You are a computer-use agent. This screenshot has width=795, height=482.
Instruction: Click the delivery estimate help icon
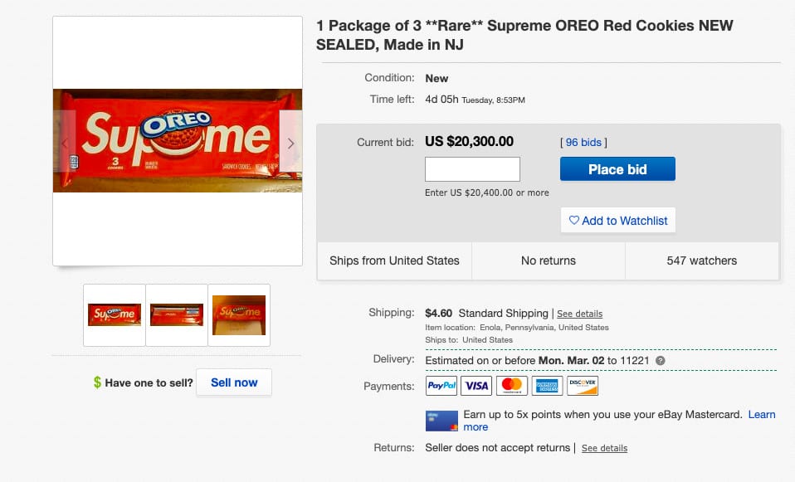pyautogui.click(x=661, y=361)
